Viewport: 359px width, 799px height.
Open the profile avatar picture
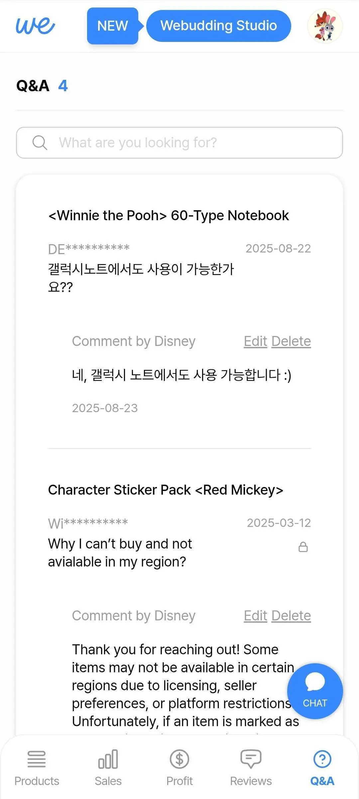tap(325, 26)
